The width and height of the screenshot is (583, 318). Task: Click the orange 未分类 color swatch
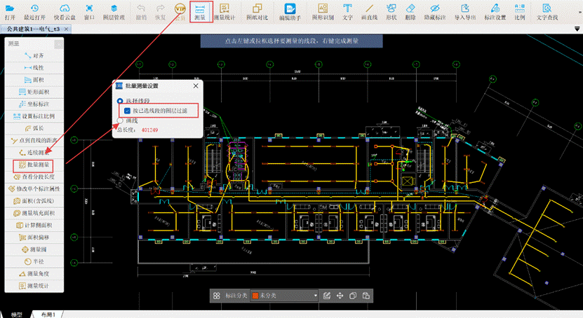tap(255, 296)
